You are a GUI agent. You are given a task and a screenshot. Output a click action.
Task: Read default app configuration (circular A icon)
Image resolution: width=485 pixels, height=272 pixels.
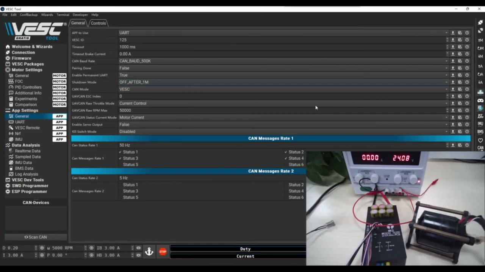(480, 74)
